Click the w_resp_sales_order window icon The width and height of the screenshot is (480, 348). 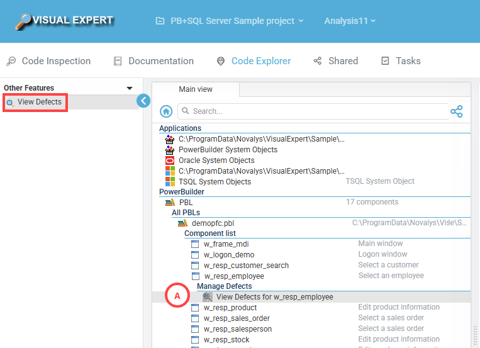(195, 318)
